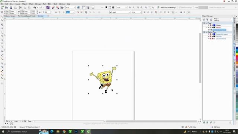
Task: Click the Export icon in standard toolbar
Action: pos(58,7)
